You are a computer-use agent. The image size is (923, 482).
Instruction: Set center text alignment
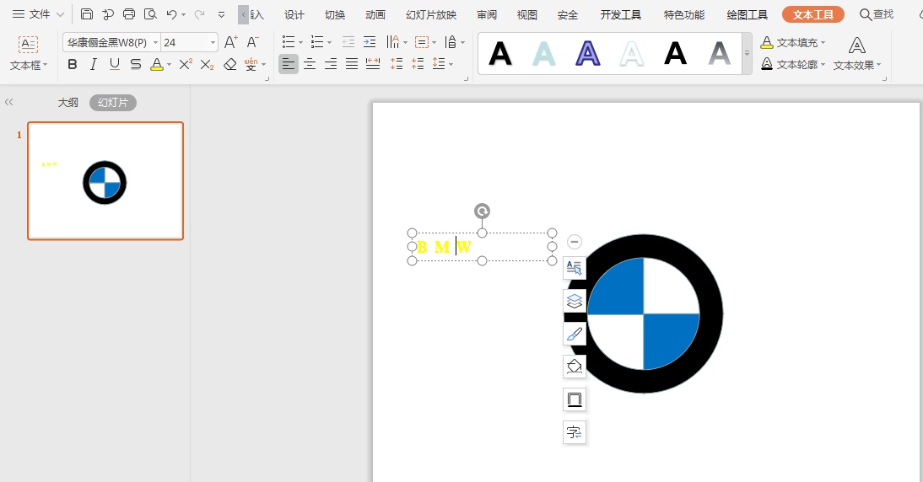pos(310,63)
